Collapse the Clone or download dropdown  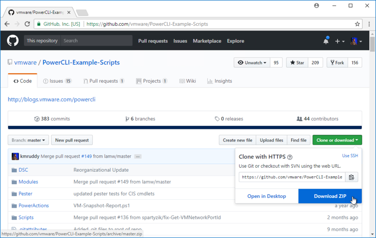tap(337, 140)
